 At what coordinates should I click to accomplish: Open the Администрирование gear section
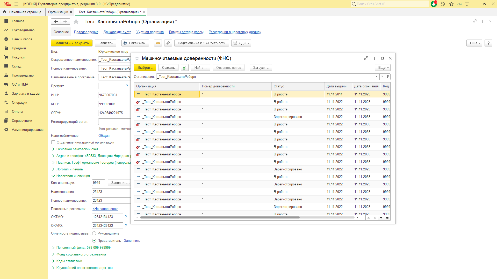pyautogui.click(x=27, y=130)
